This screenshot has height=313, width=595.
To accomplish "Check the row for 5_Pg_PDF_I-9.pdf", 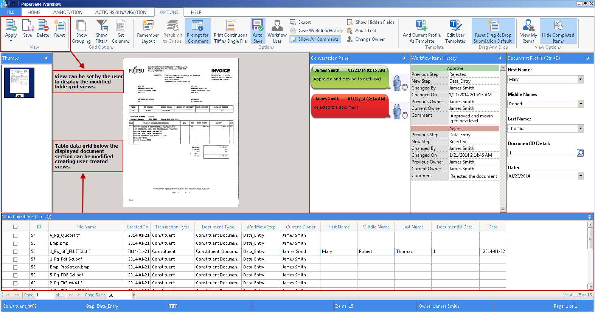I will (15, 275).
